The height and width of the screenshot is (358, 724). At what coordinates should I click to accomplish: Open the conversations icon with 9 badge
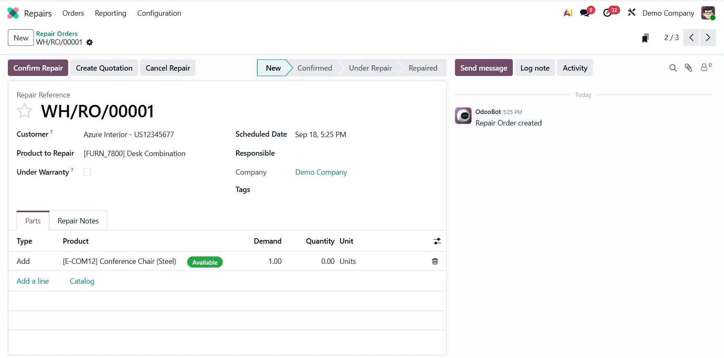pyautogui.click(x=585, y=13)
